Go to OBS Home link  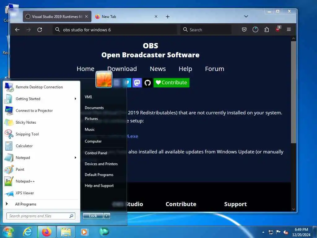click(85, 69)
